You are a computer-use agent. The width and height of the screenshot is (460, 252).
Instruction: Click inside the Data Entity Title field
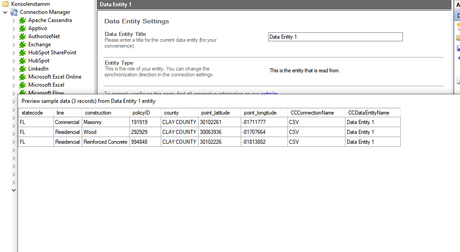[x=335, y=37]
